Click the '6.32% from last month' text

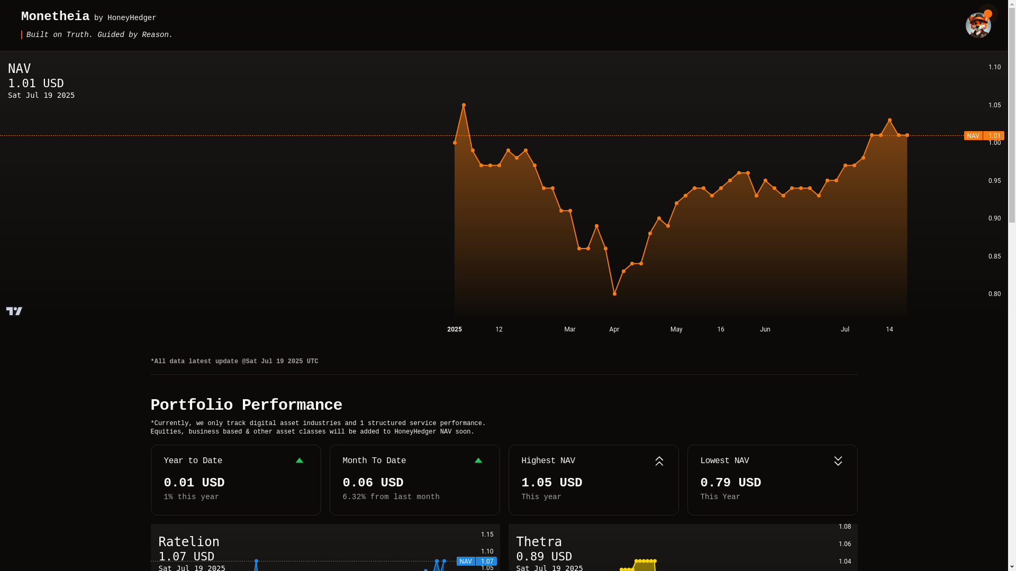(391, 497)
